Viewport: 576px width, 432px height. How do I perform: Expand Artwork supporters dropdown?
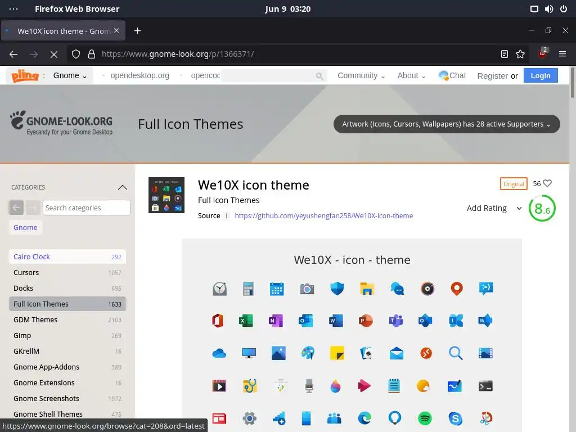click(x=447, y=124)
